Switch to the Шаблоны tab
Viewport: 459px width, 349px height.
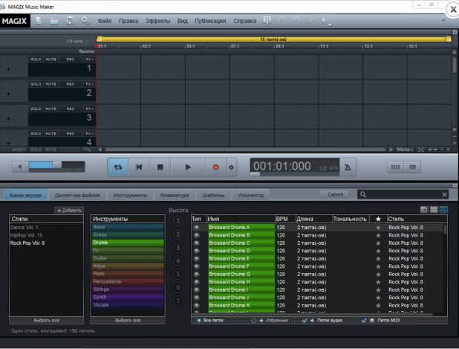(x=213, y=195)
